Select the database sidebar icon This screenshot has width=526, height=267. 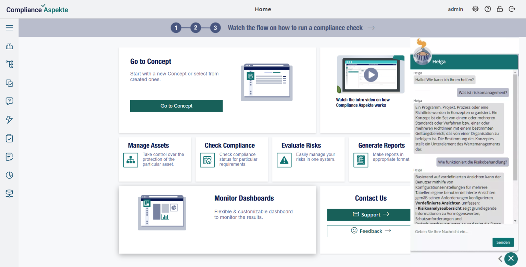[9, 193]
